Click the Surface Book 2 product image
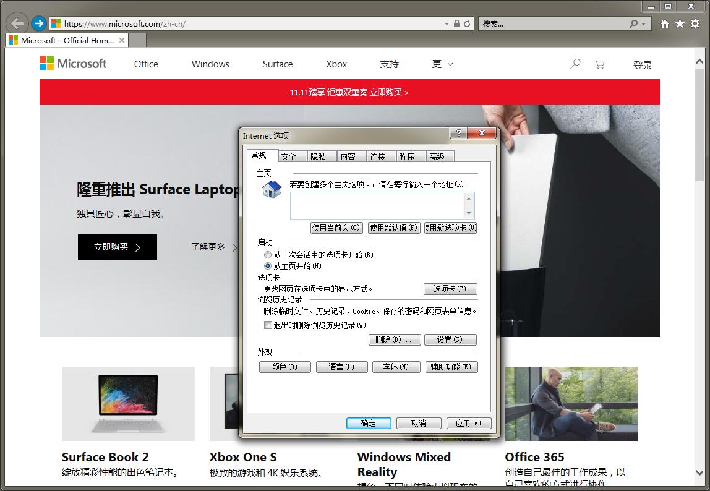 tap(128, 404)
